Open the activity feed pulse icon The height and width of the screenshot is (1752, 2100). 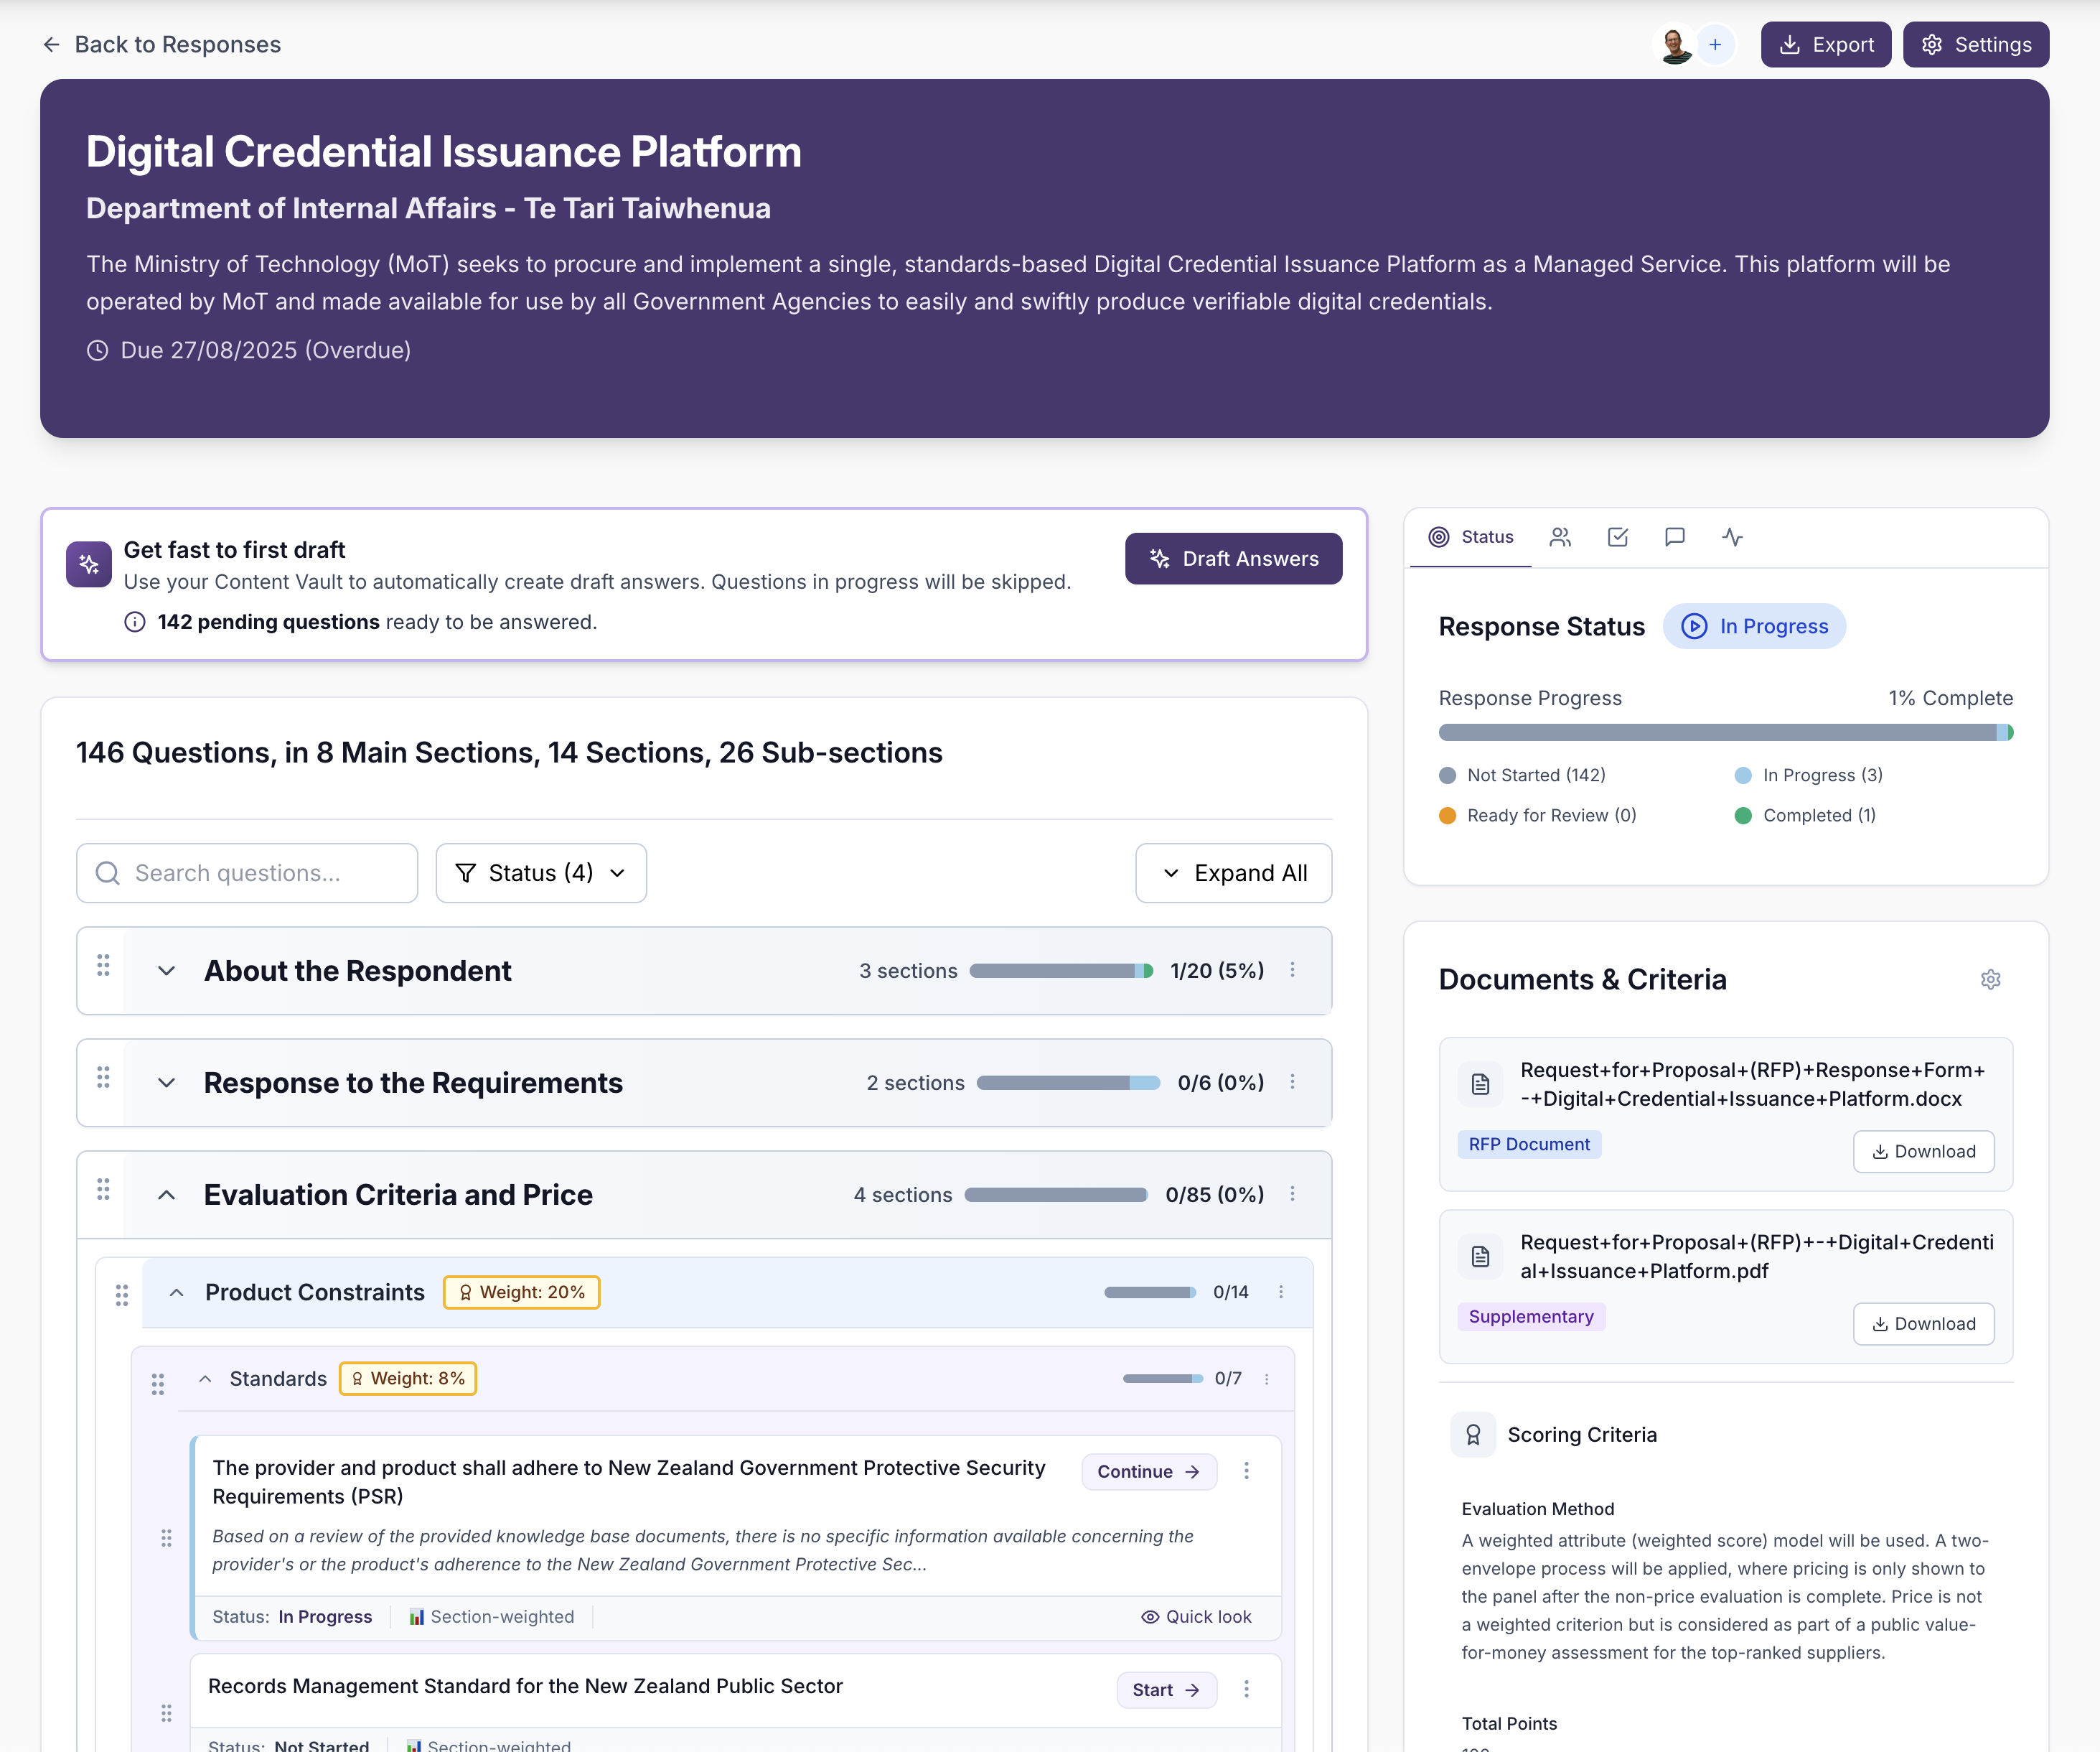(x=1733, y=537)
